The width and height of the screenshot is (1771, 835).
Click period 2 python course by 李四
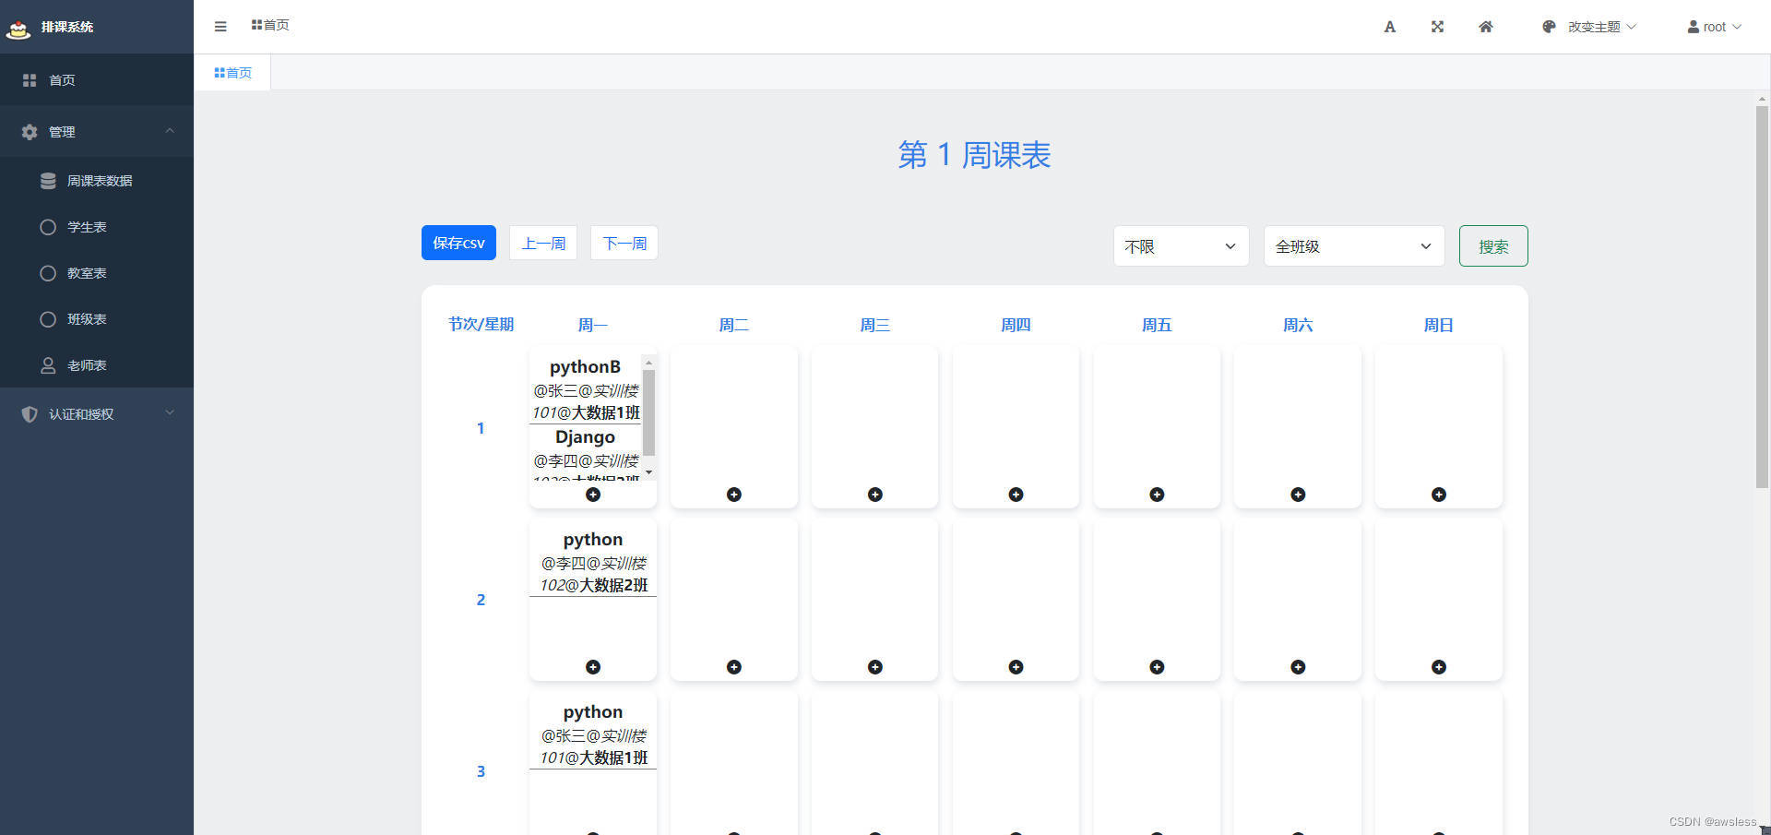593,562
